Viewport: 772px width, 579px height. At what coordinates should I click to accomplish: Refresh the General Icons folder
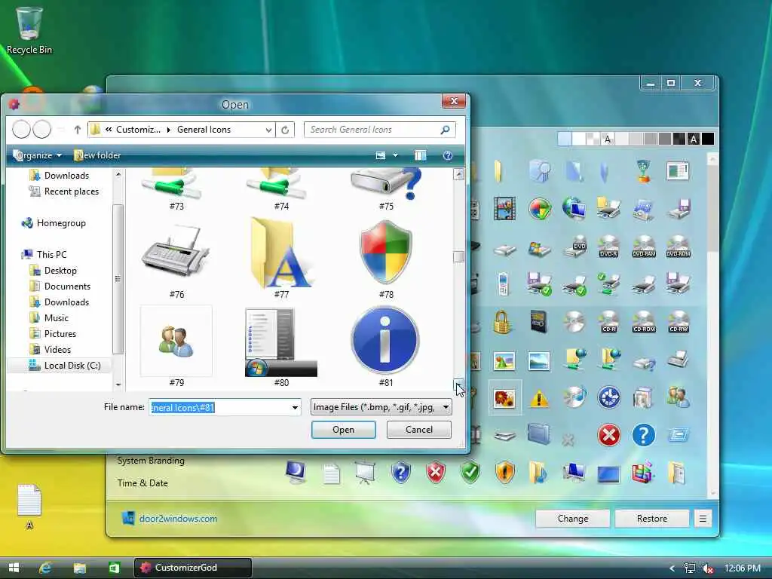point(285,130)
